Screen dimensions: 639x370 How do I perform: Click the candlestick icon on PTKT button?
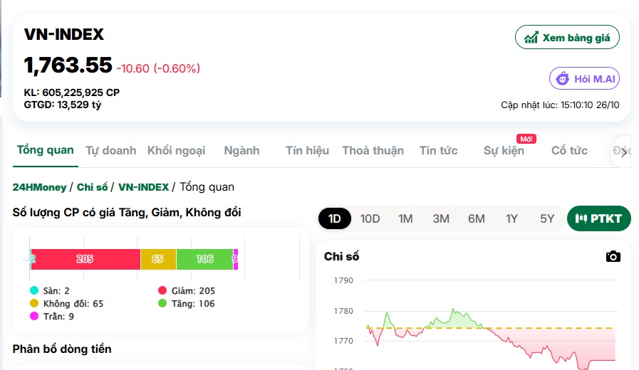[581, 218]
